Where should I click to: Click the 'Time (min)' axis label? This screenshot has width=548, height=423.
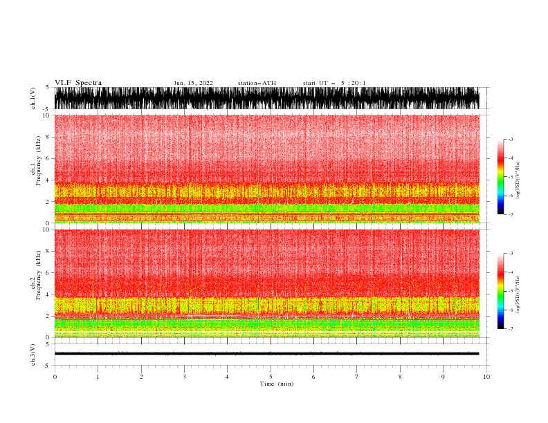click(277, 384)
